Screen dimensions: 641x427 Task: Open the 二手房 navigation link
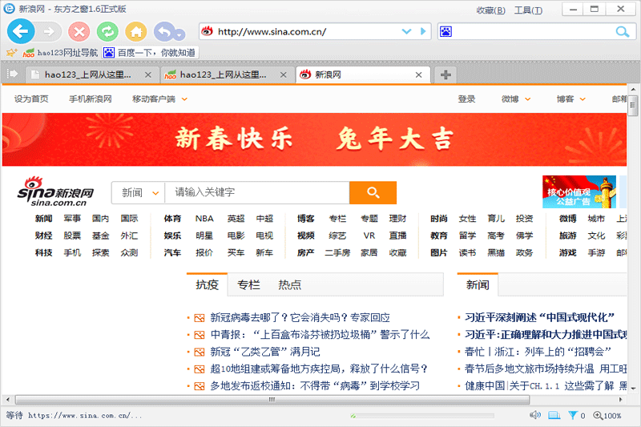[x=337, y=253]
